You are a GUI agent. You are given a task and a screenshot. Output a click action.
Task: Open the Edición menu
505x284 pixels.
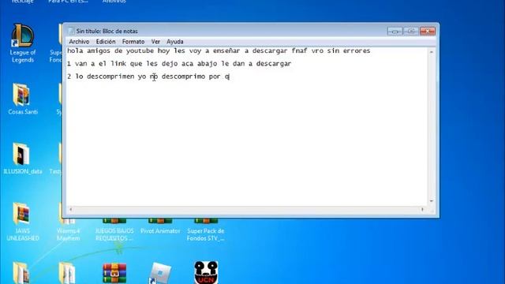point(106,42)
